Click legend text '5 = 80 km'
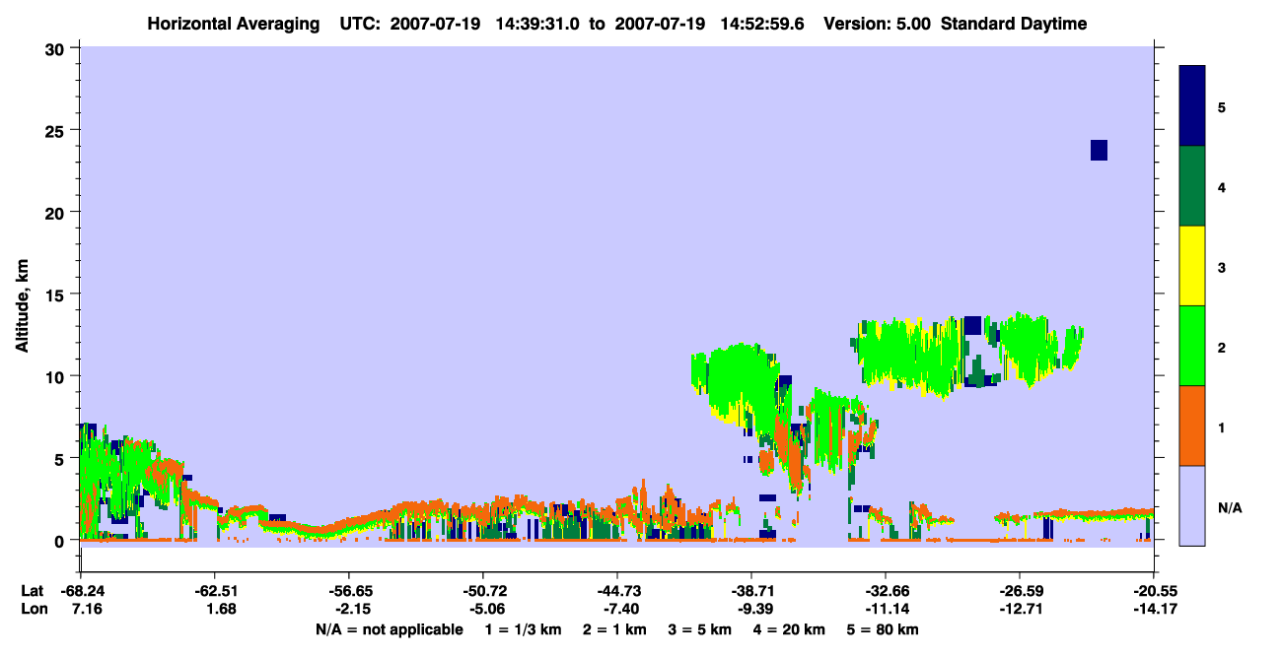1282x657 pixels. tap(884, 629)
